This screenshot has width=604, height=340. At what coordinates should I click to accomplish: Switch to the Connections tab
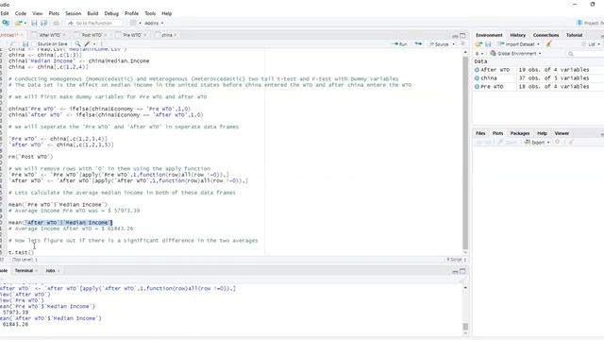point(545,35)
